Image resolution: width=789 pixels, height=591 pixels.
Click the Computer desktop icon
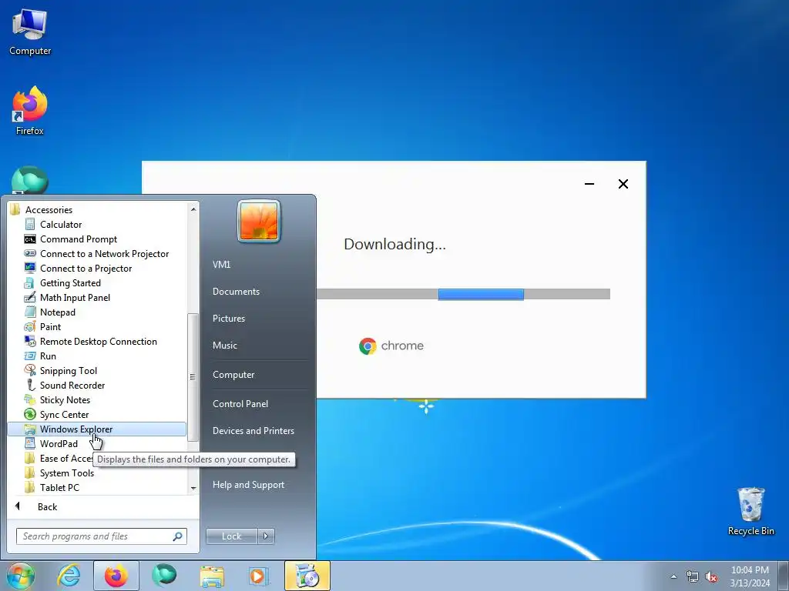[30, 32]
